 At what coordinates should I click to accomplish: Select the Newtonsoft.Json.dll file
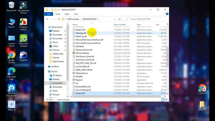[84, 50]
